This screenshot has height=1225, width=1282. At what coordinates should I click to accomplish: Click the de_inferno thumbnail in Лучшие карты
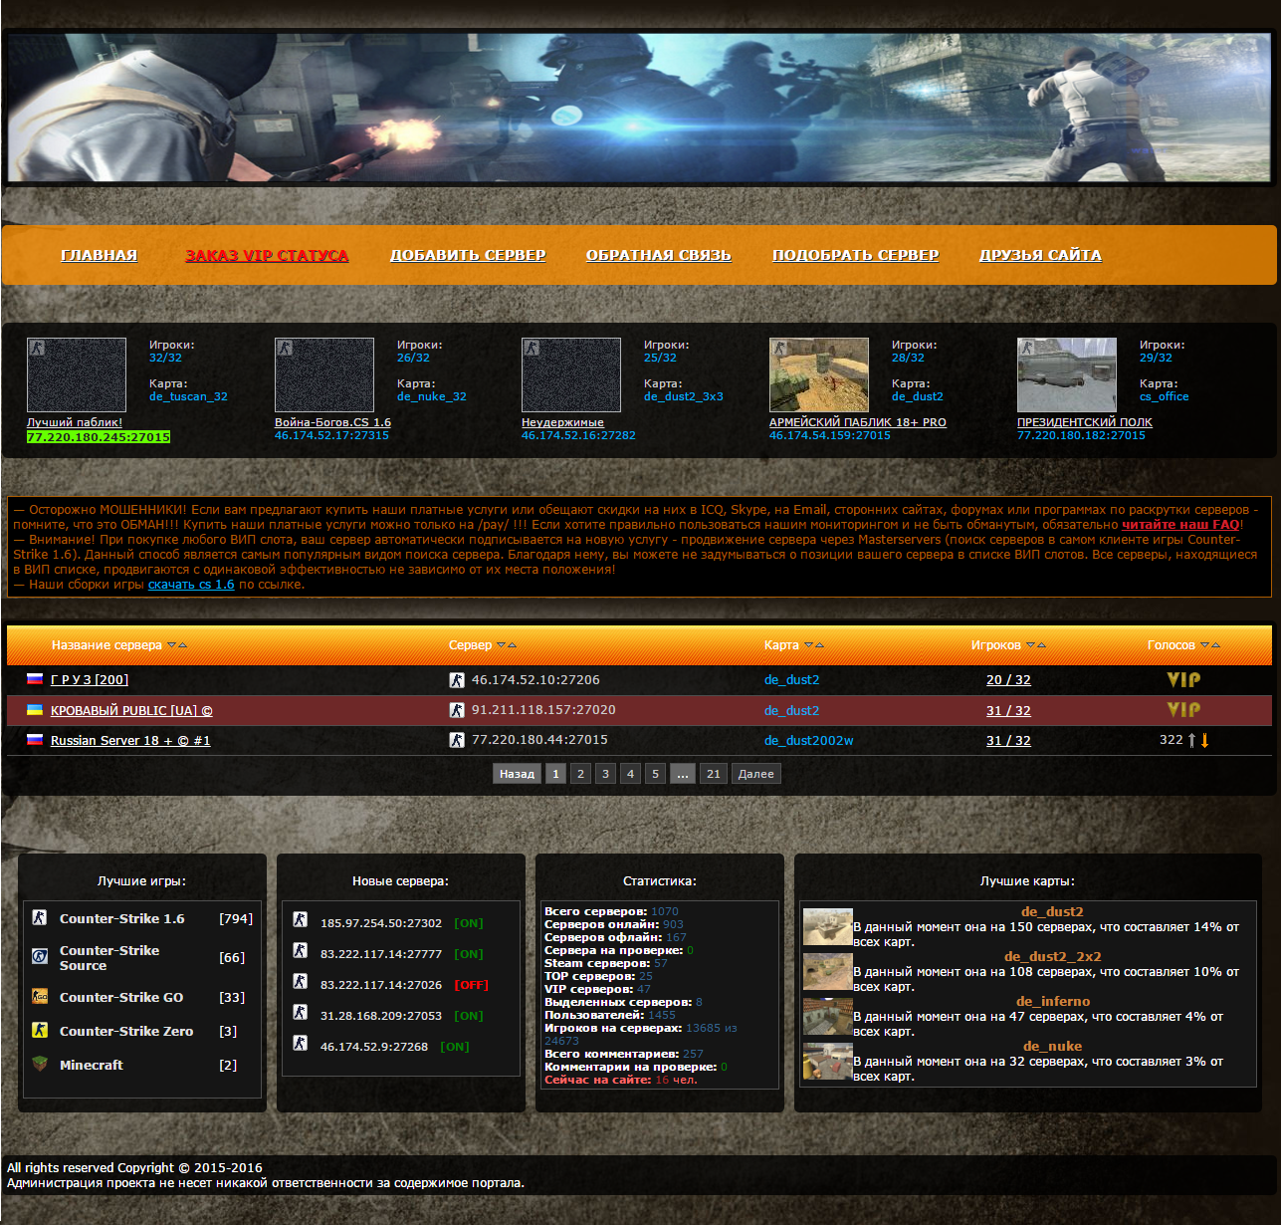(x=828, y=1017)
